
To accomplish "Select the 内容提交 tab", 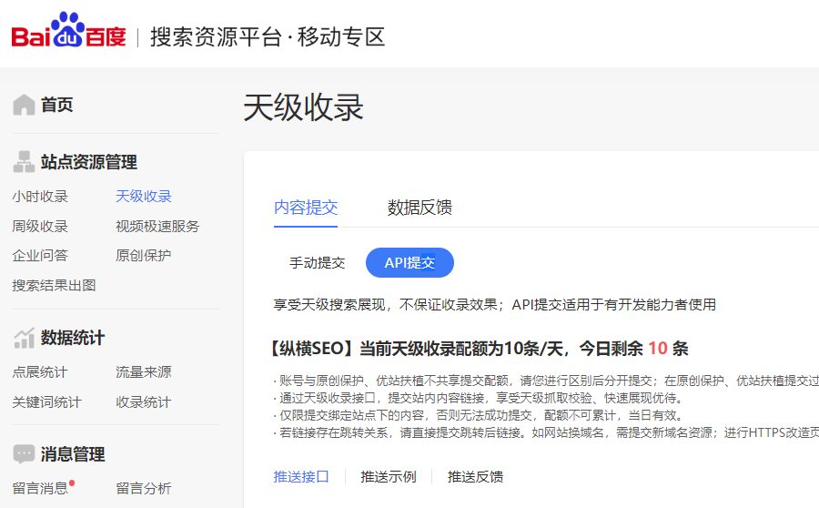I will 306,208.
